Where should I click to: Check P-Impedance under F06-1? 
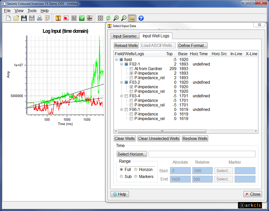[131, 114]
